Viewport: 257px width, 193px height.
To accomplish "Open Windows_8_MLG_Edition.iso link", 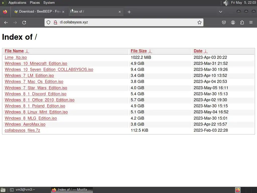I will tap(31, 118).
